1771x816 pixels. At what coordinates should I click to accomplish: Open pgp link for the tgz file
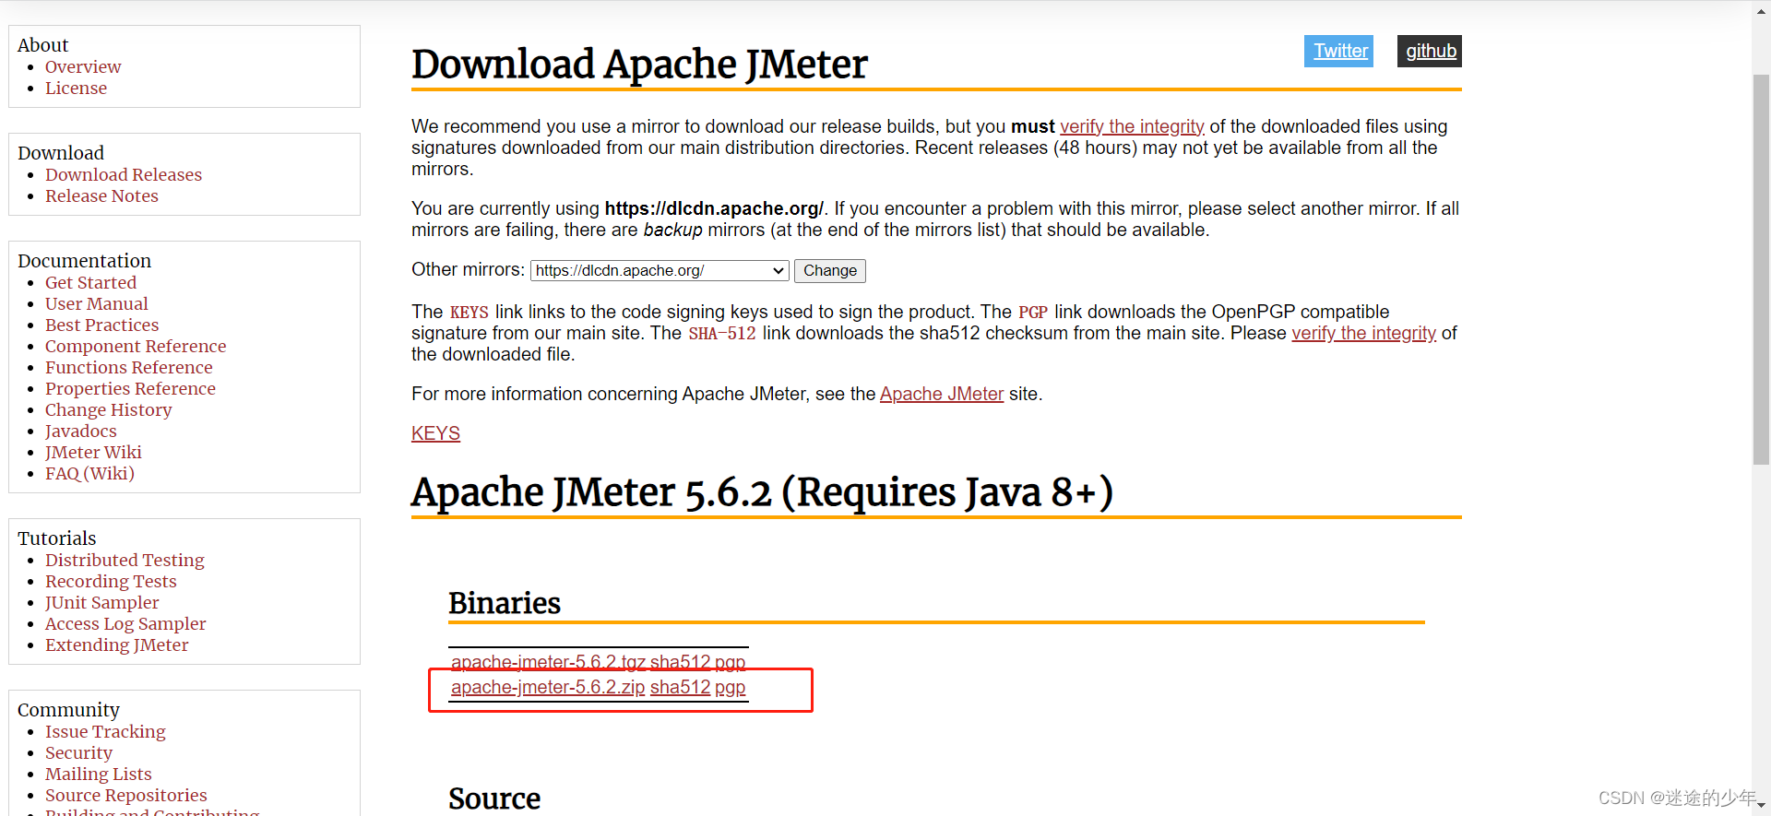pos(730,662)
